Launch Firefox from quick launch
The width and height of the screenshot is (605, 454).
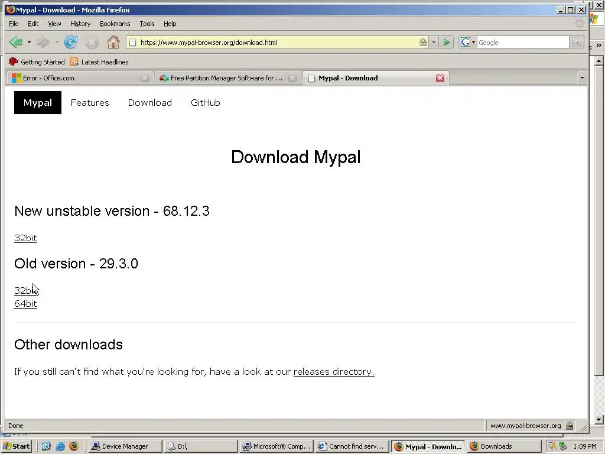(74, 446)
